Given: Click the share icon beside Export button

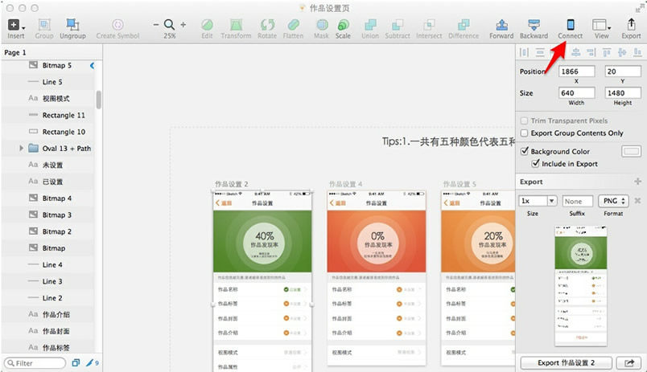Looking at the screenshot, I should [628, 362].
